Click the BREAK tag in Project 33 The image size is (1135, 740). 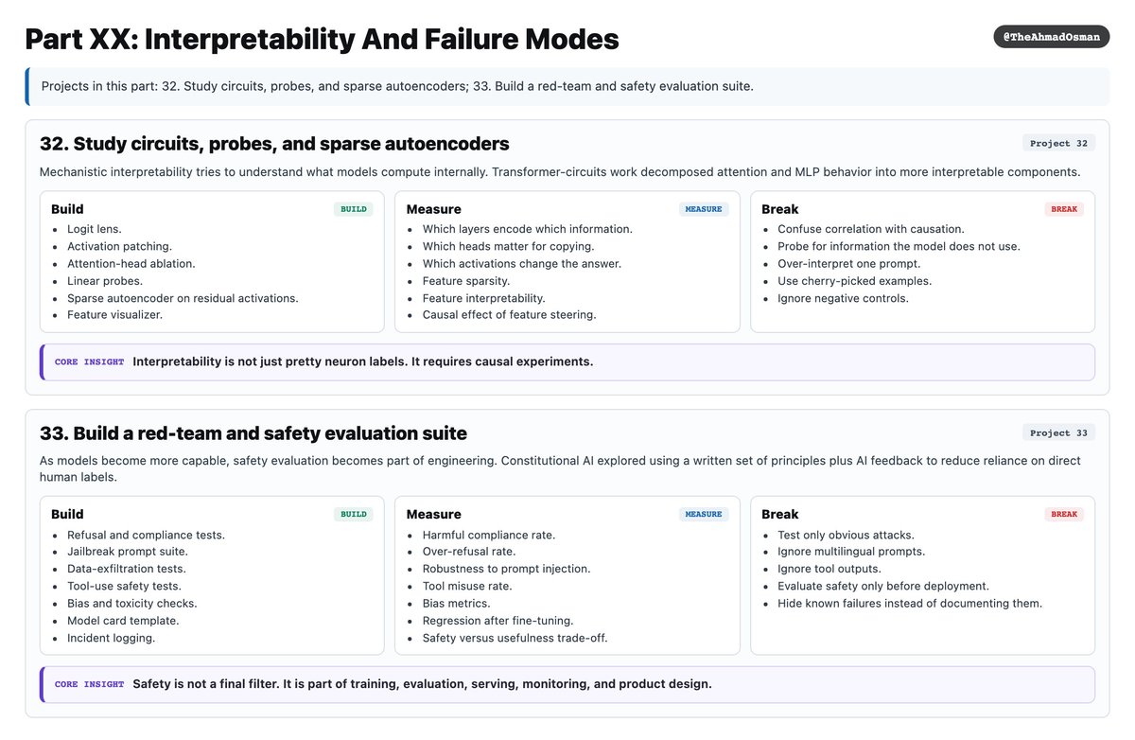pos(1064,514)
